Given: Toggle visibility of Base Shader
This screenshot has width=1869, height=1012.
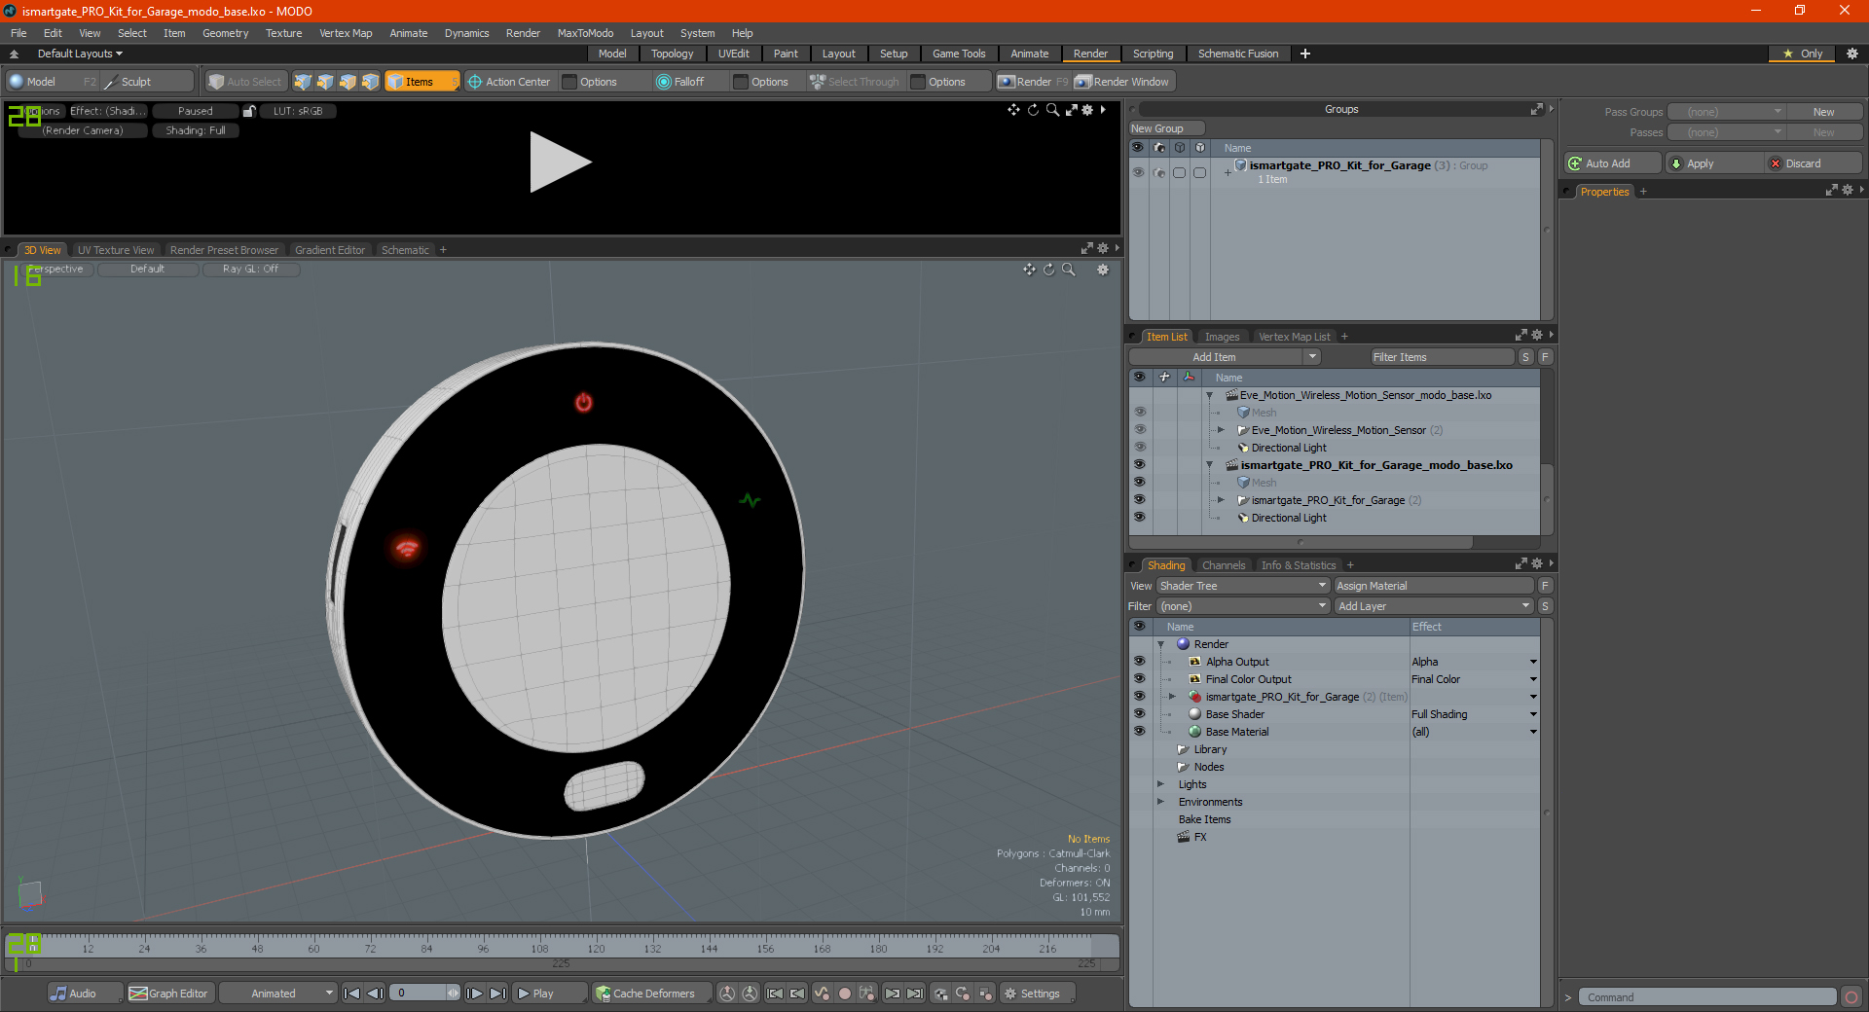Looking at the screenshot, I should click(x=1139, y=714).
